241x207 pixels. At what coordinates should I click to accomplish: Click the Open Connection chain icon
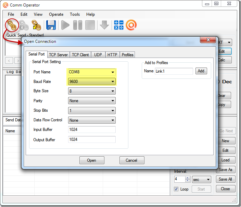click(12, 25)
